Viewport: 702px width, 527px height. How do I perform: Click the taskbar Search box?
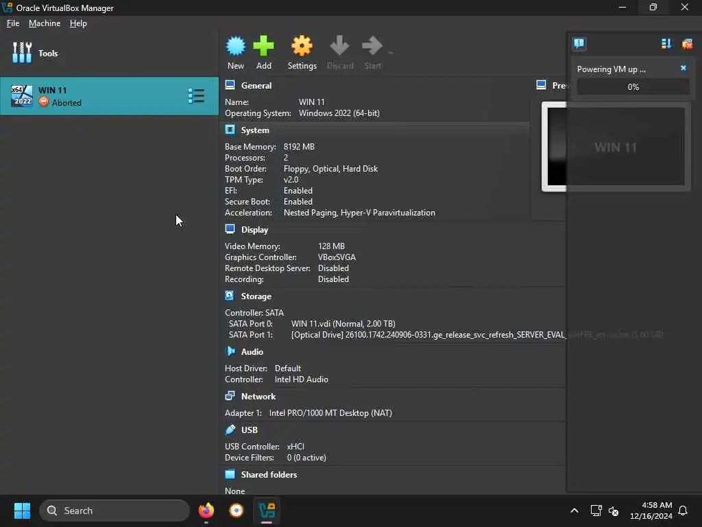pos(114,511)
